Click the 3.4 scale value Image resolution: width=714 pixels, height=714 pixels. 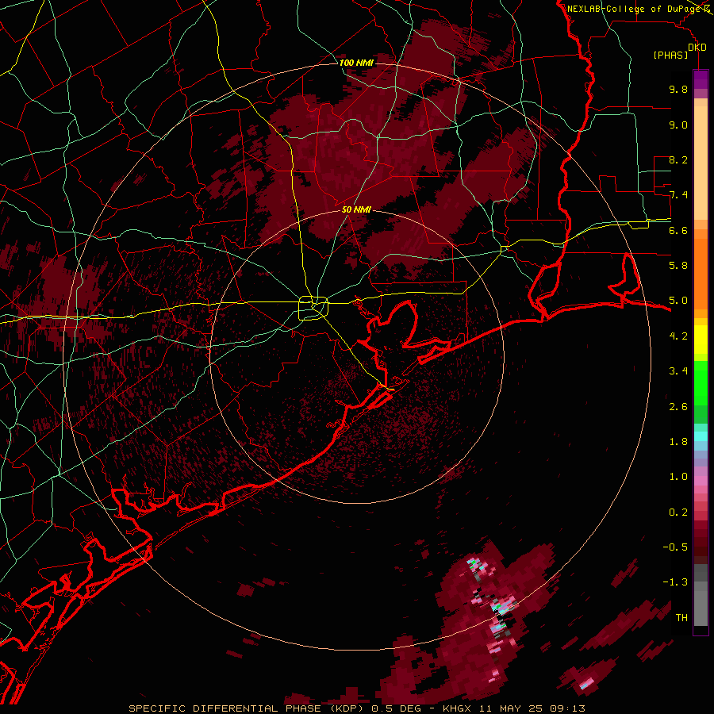[x=678, y=371]
